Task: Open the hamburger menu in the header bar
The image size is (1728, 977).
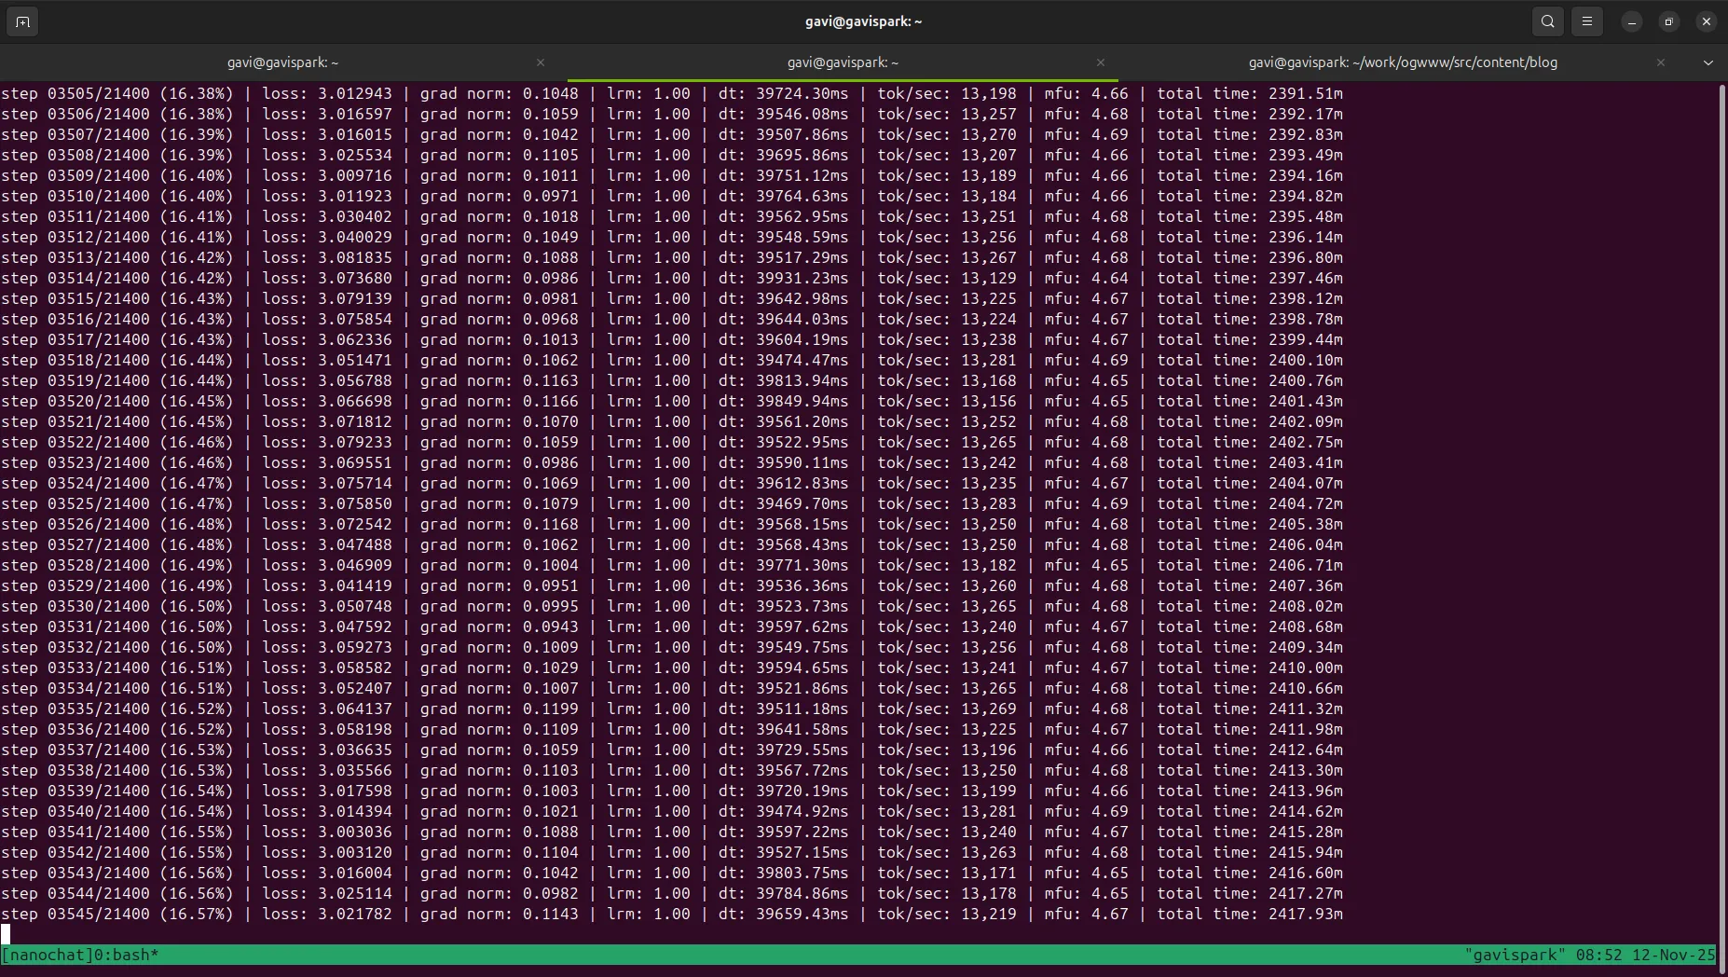Action: pyautogui.click(x=1587, y=21)
